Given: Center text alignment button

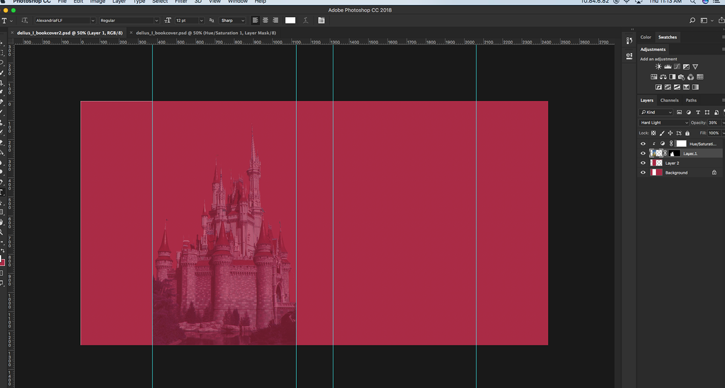Looking at the screenshot, I should click(x=265, y=20).
